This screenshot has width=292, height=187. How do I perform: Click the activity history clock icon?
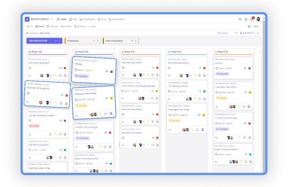[x=246, y=19]
